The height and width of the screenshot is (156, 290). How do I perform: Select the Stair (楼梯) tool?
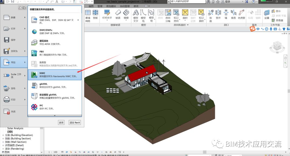pyautogui.click(x=126, y=15)
